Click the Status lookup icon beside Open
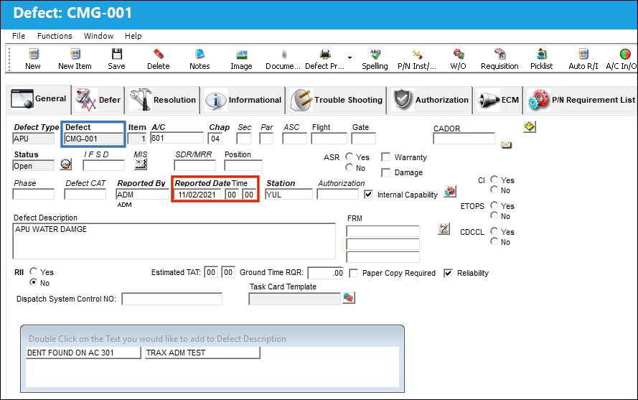The width and height of the screenshot is (638, 400). tap(66, 164)
